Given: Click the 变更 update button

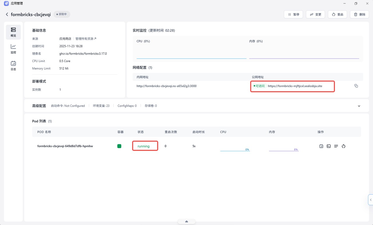Looking at the screenshot, I should 315,14.
